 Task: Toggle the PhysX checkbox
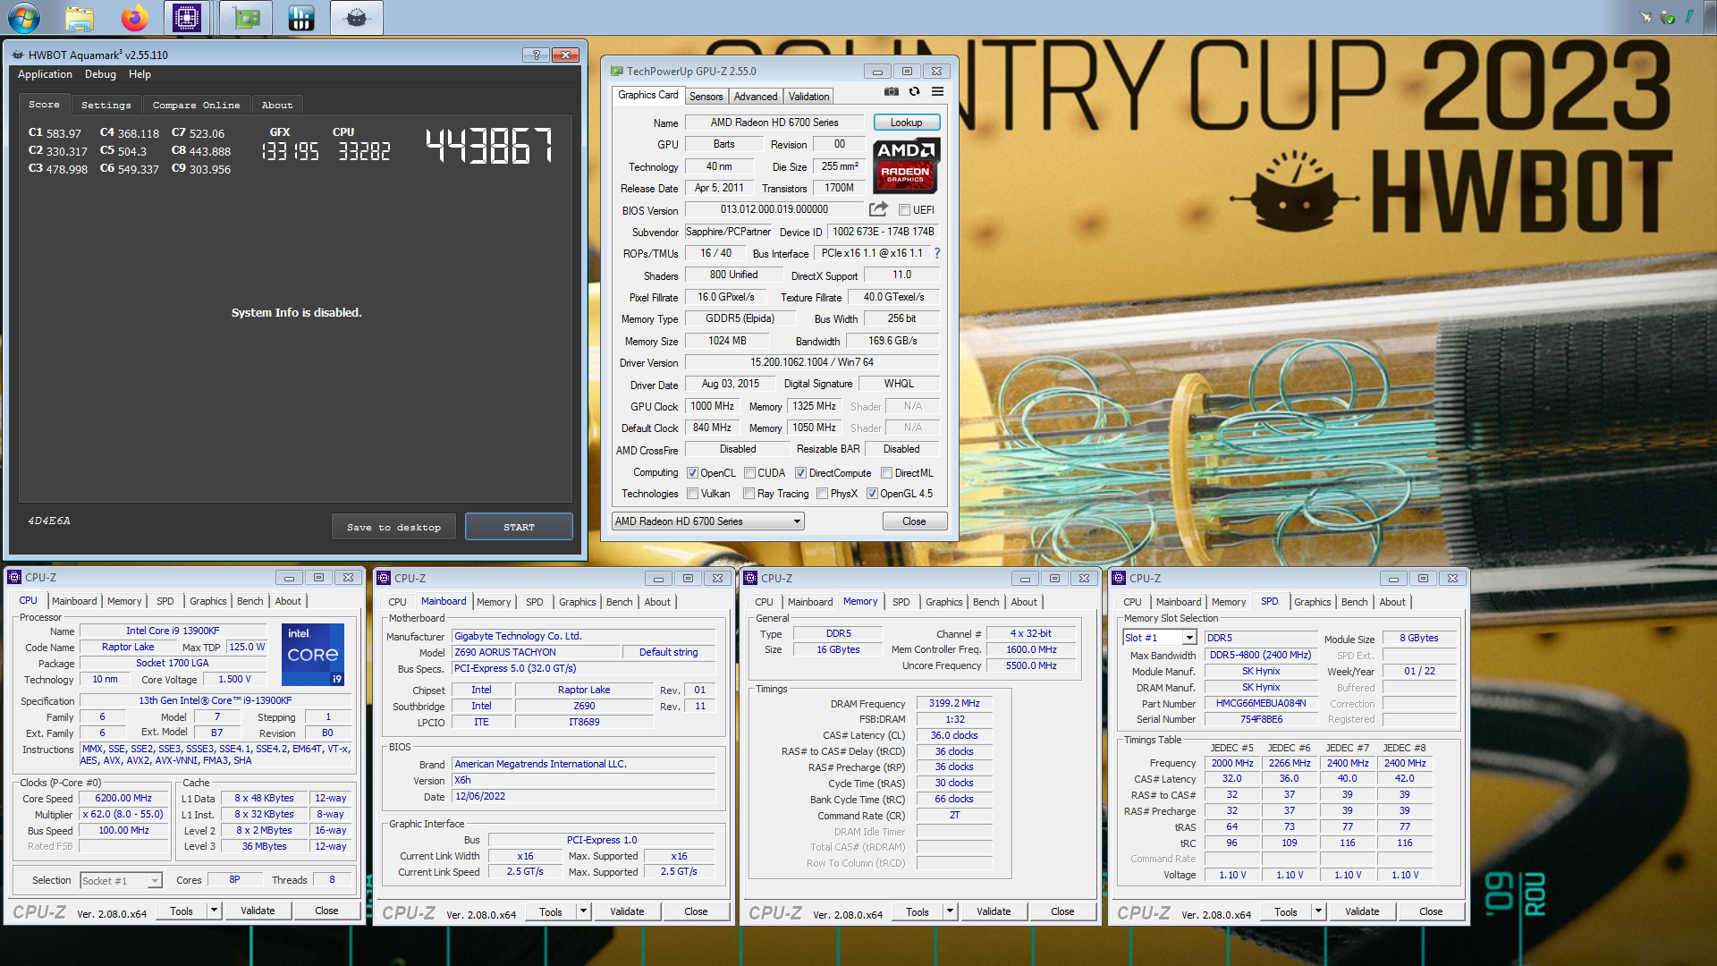click(x=822, y=494)
